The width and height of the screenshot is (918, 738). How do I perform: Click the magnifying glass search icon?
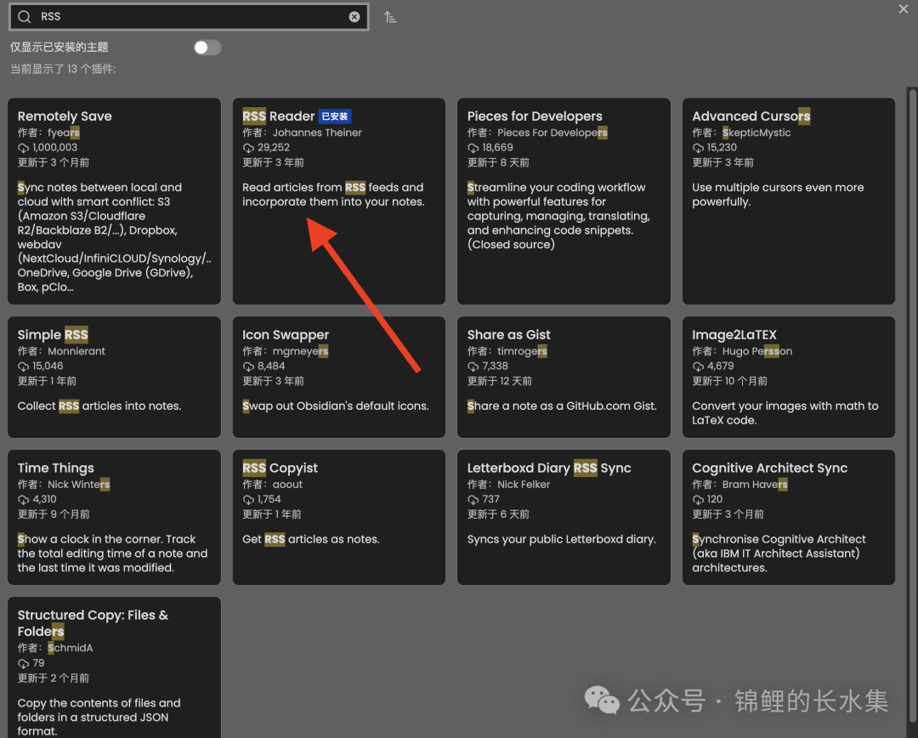click(x=21, y=15)
